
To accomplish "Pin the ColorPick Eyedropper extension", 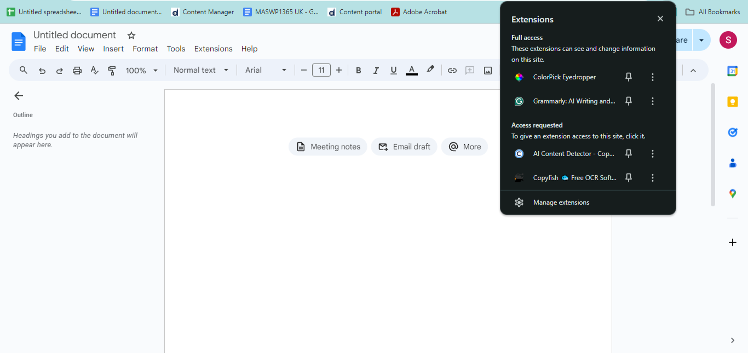I will pyautogui.click(x=629, y=77).
